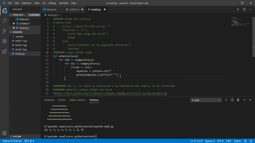
Task: Switch to the Problems panel tab
Action: [x=49, y=100]
